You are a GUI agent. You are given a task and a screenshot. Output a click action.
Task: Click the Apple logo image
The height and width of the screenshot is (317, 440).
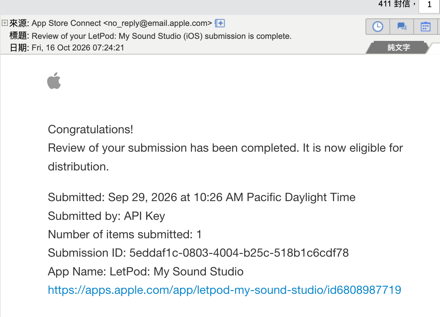click(54, 81)
